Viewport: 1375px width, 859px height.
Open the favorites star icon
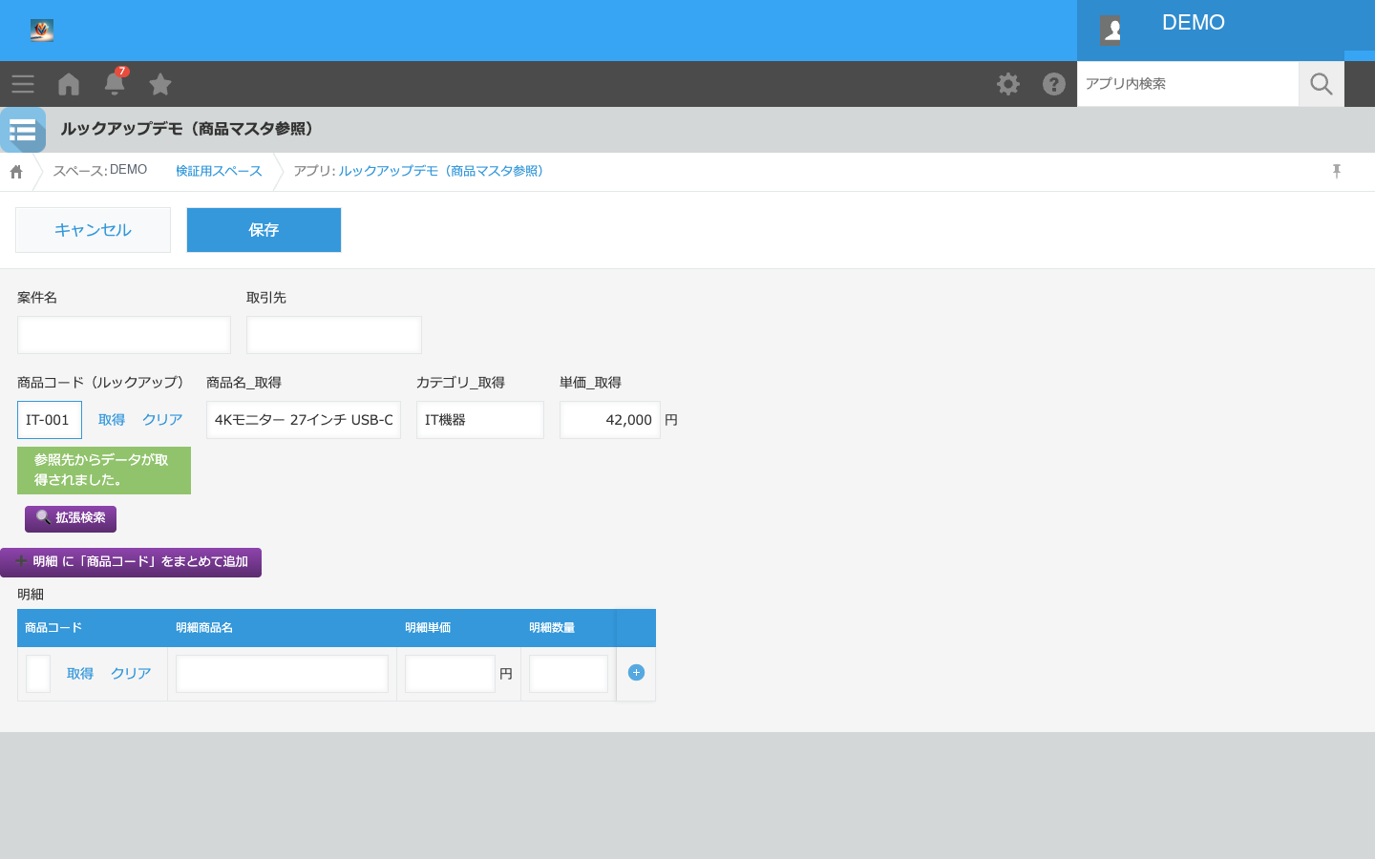(x=160, y=84)
